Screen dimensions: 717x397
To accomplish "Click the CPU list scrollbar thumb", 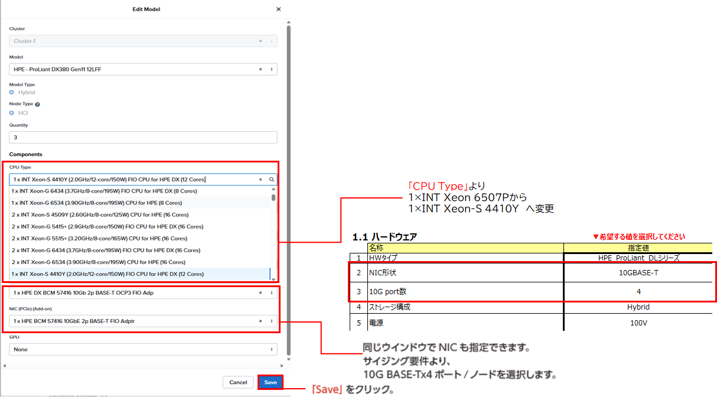I will (x=273, y=197).
